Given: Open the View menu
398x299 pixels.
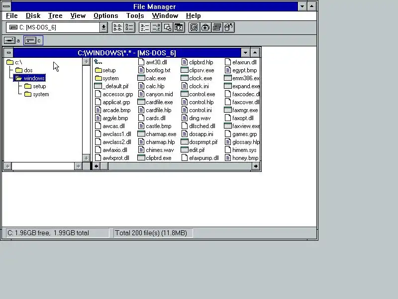Looking at the screenshot, I should click(78, 16).
